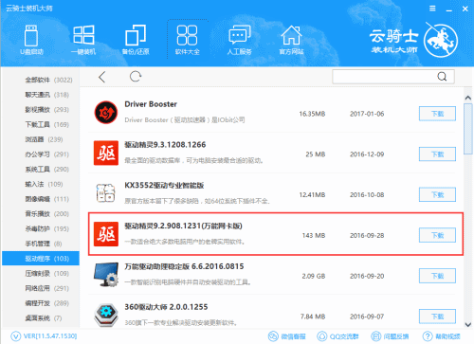Image resolution: width=474 pixels, height=344 pixels.
Task: Download 驱动精灵9.3.1208.1266
Action: coord(437,154)
